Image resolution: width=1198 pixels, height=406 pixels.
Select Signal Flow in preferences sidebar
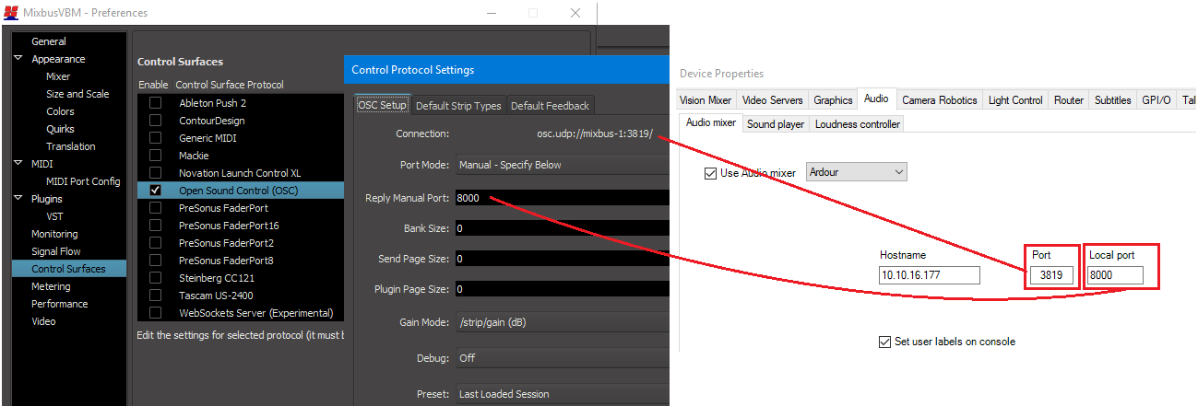click(55, 251)
